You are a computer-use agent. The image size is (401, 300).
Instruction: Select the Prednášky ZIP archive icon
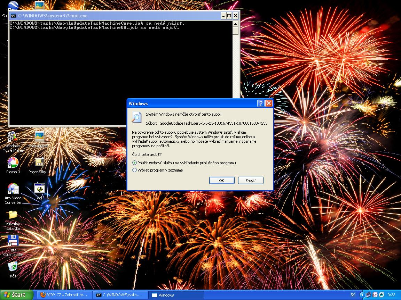[39, 163]
